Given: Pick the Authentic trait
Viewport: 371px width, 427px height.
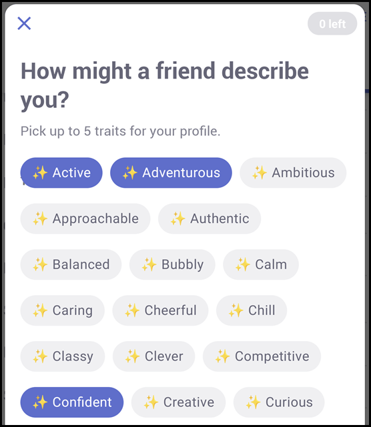Looking at the screenshot, I should point(210,218).
